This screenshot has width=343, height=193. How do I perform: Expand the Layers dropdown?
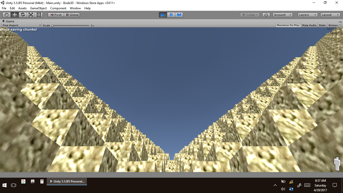point(308,15)
